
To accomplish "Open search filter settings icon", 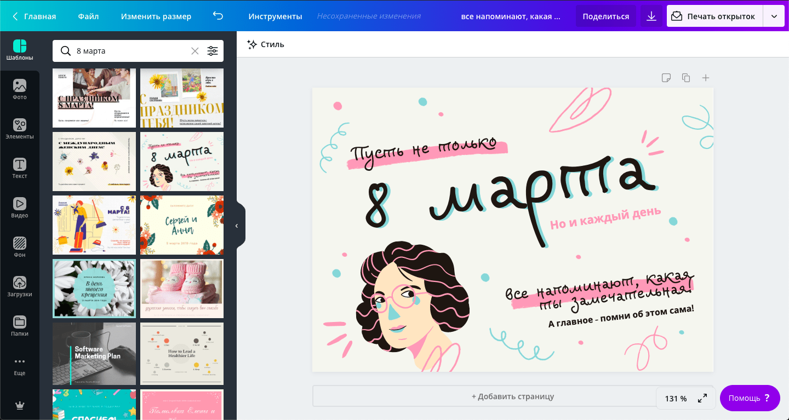I will [x=213, y=51].
